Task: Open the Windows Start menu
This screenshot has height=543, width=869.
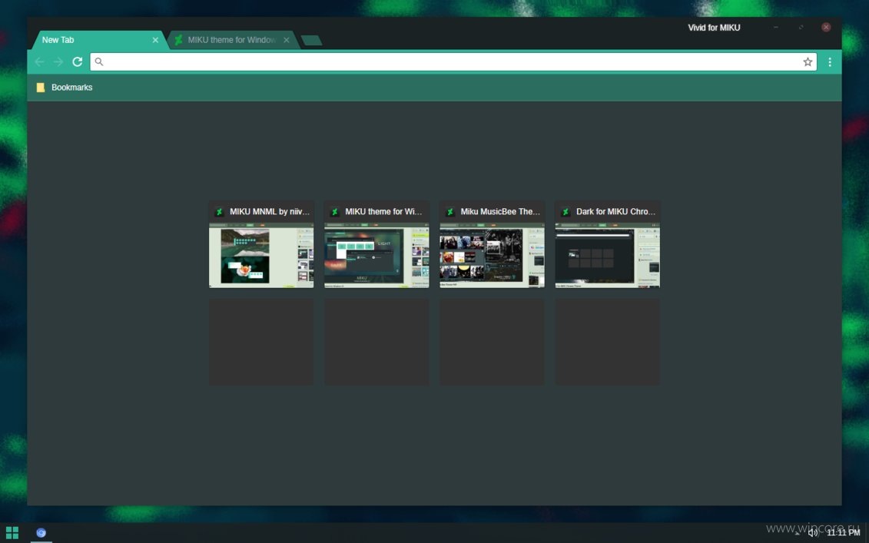Action: click(x=12, y=533)
